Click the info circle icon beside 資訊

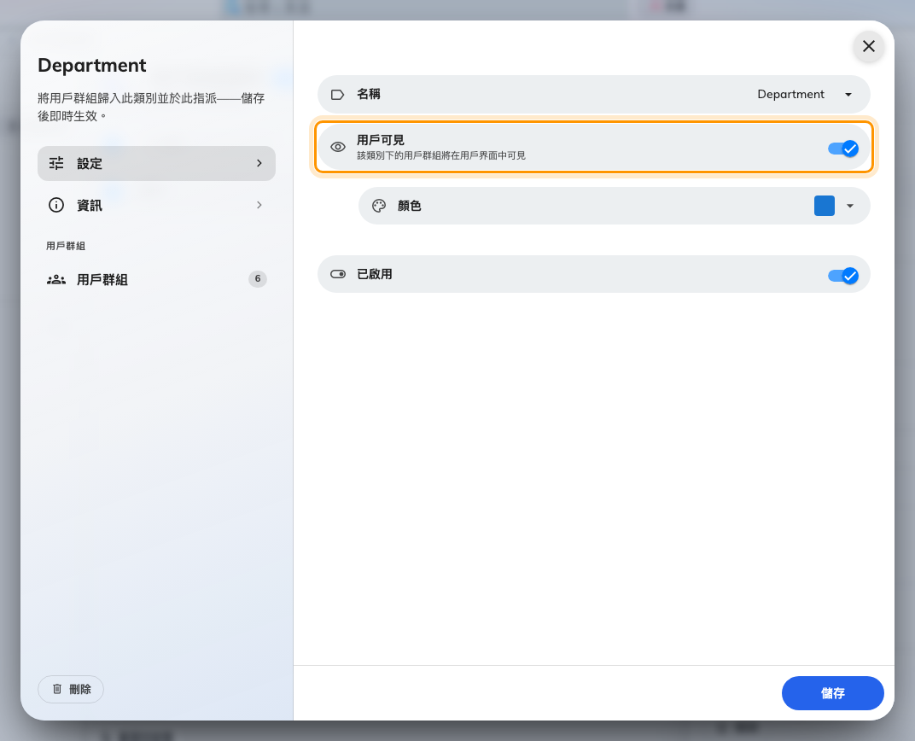[x=56, y=206]
